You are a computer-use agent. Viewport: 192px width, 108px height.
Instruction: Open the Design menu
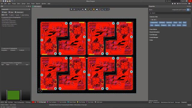tap(23, 4)
